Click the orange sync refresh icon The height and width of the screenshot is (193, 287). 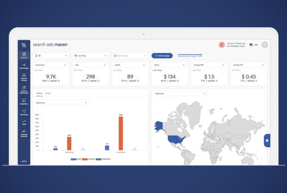click(x=222, y=45)
